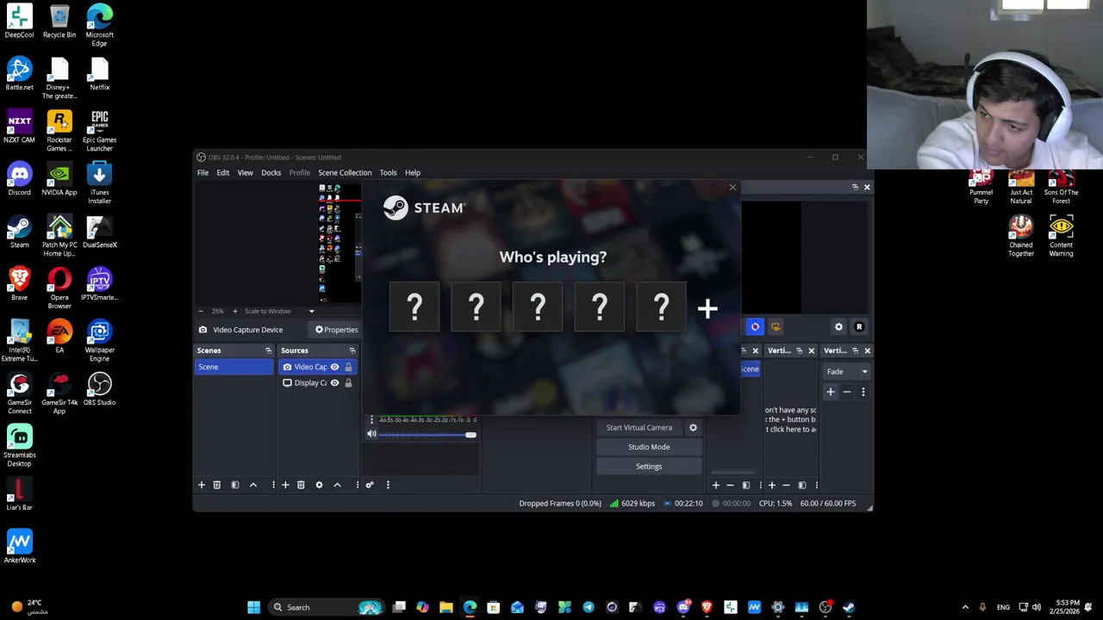Add a transition with the plus under Fade
Viewport: 1103px width, 620px height.
pos(831,392)
